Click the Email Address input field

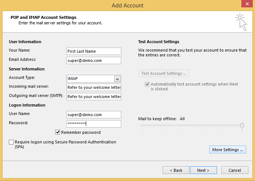click(x=94, y=60)
